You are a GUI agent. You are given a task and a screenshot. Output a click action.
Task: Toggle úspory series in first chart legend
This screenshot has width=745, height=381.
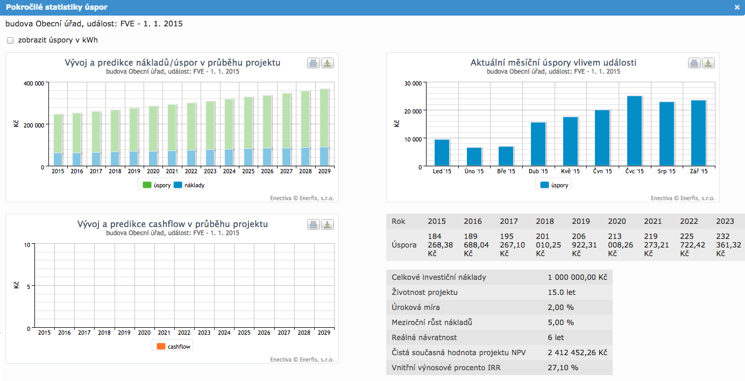(x=157, y=185)
